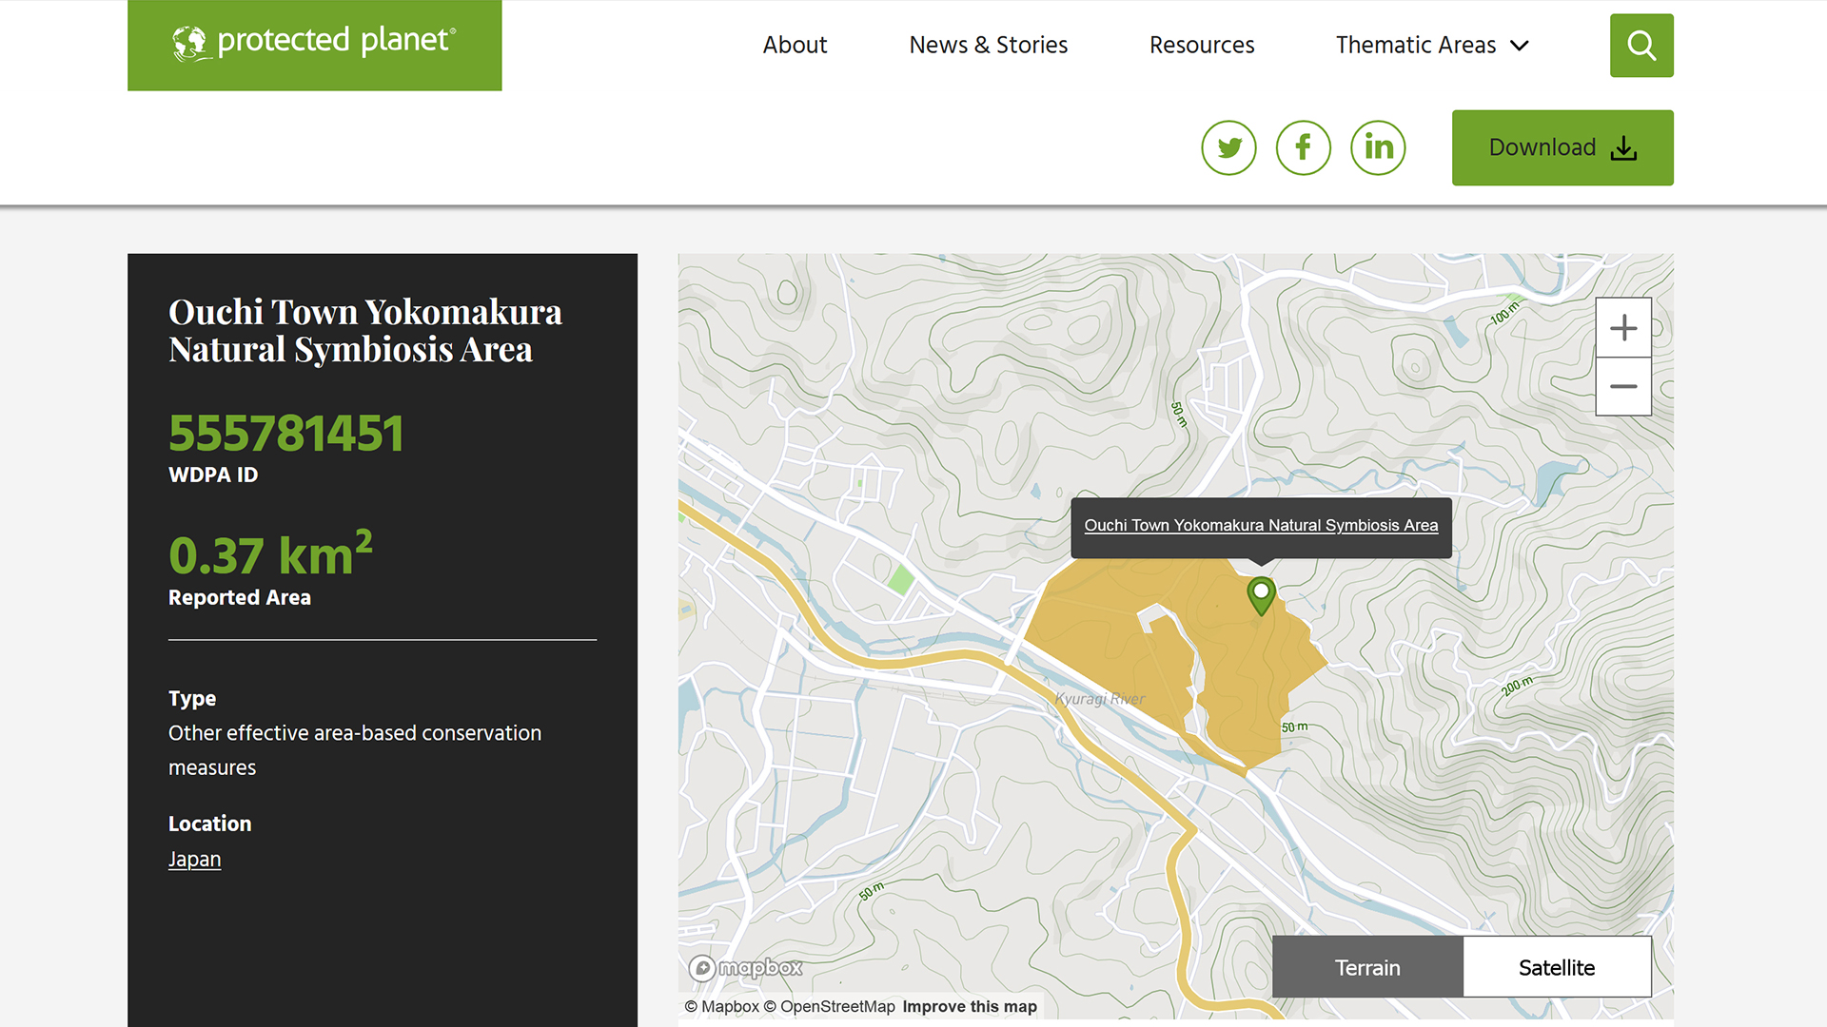Screen dimensions: 1827x1027
Task: Click the Kyuragi River map label
Action: tap(1100, 699)
